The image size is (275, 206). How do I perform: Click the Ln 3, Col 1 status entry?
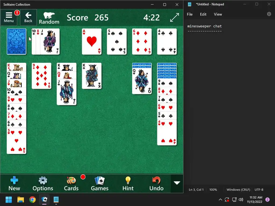click(x=196, y=190)
